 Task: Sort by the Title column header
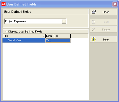tap(24, 36)
